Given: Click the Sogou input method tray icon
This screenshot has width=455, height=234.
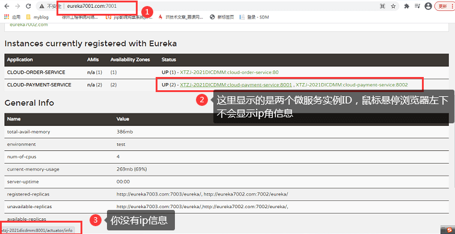Looking at the screenshot, I should [450, 230].
